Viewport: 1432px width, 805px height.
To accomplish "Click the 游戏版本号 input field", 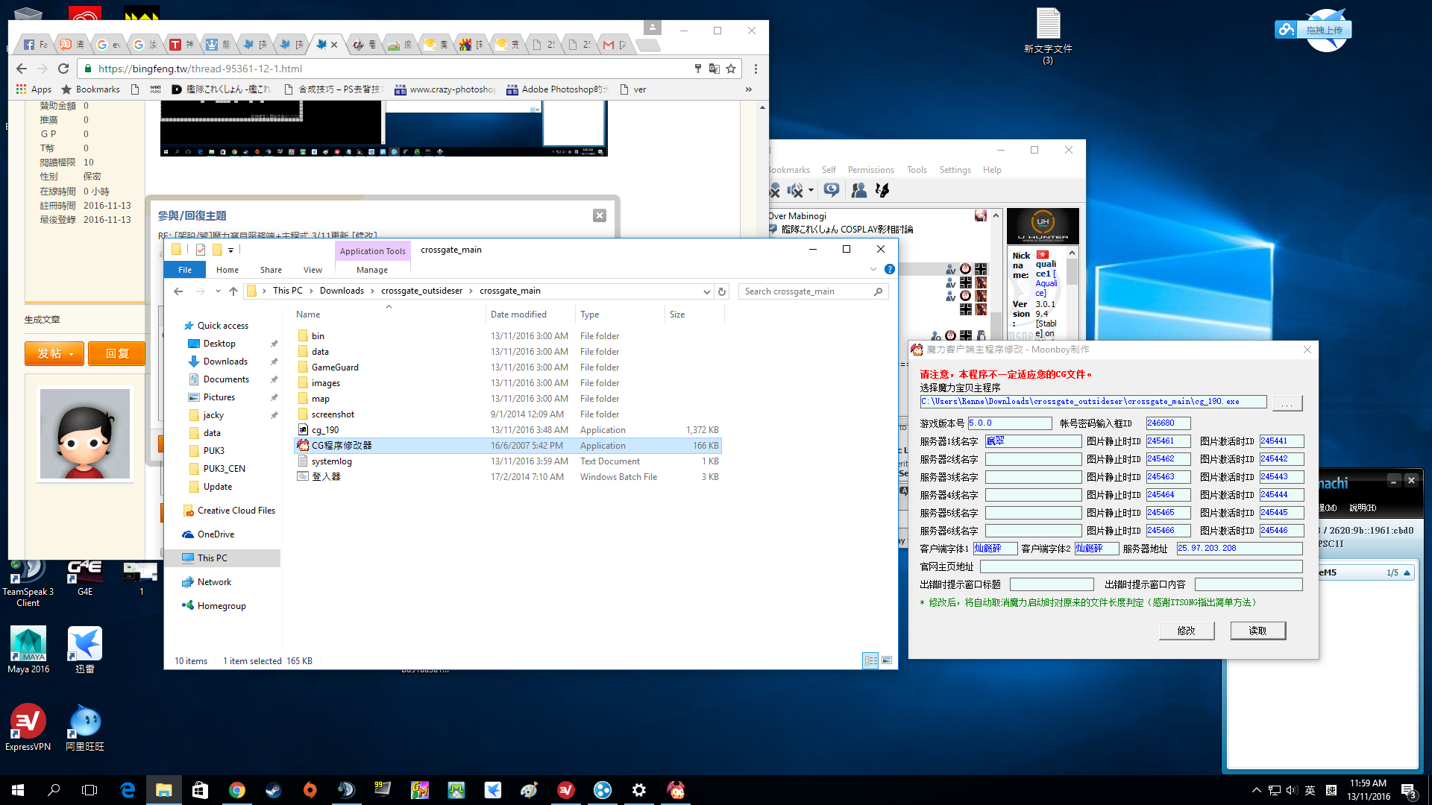I will [x=1009, y=423].
